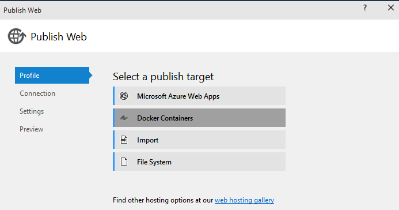Open the help question mark button

pos(365,7)
